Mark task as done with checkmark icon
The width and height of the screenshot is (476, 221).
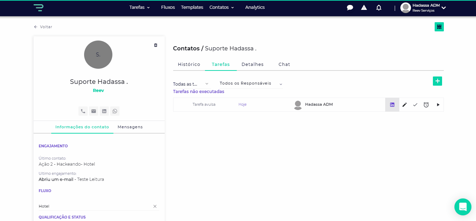415,105
